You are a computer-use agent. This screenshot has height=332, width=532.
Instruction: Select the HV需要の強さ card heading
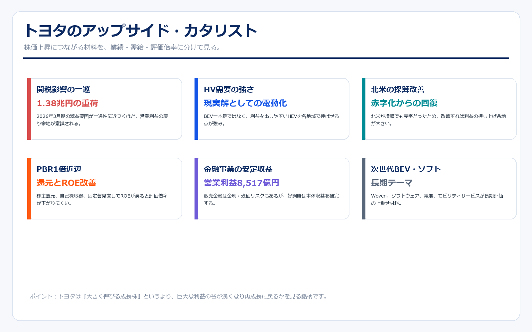pyautogui.click(x=229, y=90)
